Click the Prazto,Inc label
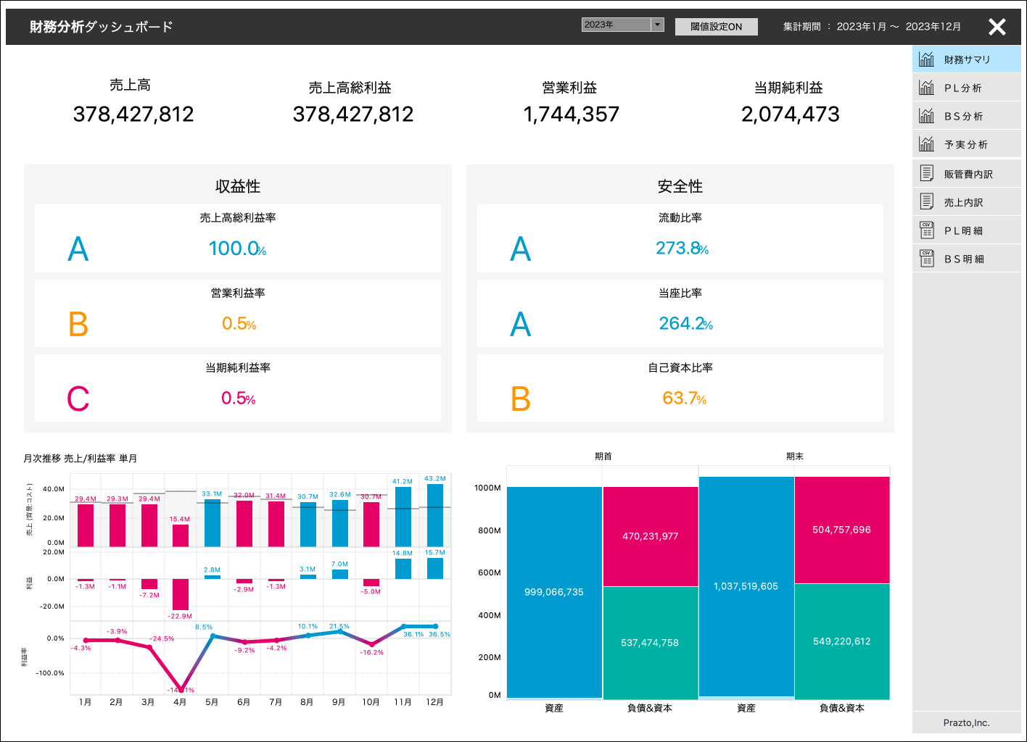1027x742 pixels. pos(966,722)
